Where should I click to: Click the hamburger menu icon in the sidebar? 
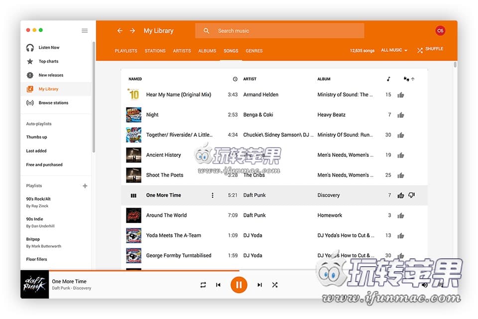(x=85, y=30)
